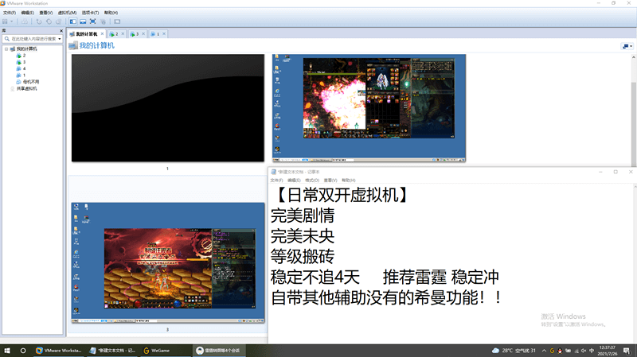Close the VM 3 tab
637x357 pixels.
143,33
